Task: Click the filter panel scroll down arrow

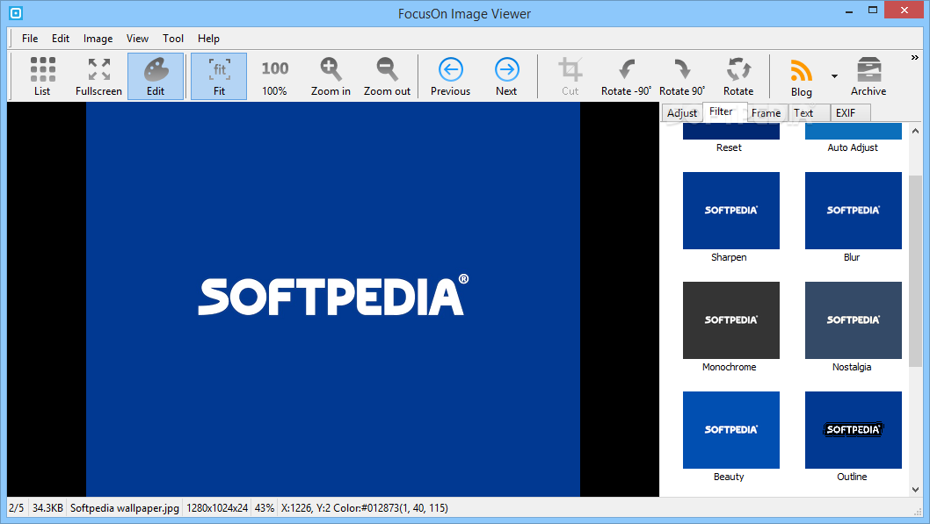Action: (915, 490)
